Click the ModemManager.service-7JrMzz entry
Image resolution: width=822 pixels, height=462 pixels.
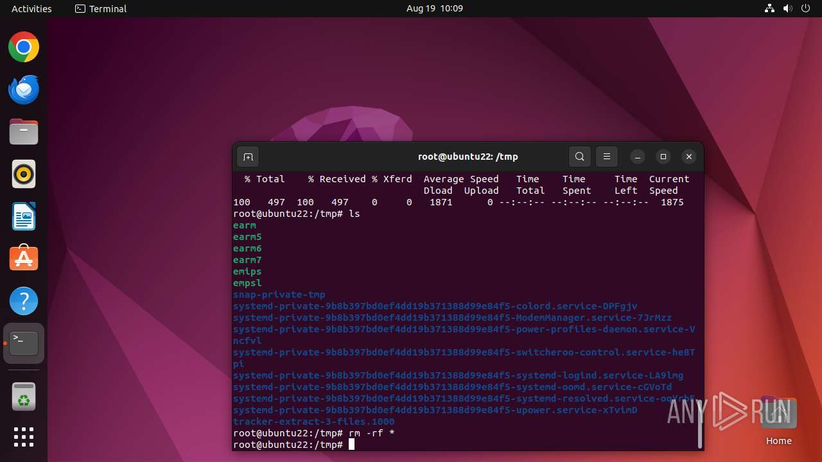pos(453,318)
